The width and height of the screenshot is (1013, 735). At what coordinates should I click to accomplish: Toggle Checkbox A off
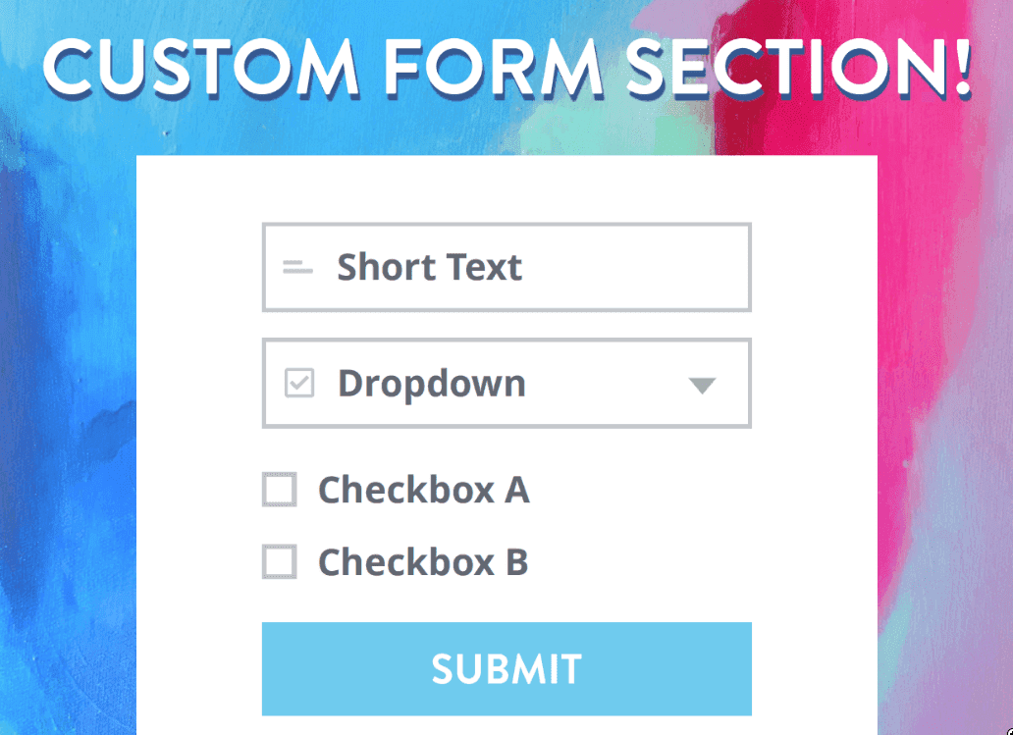point(279,490)
